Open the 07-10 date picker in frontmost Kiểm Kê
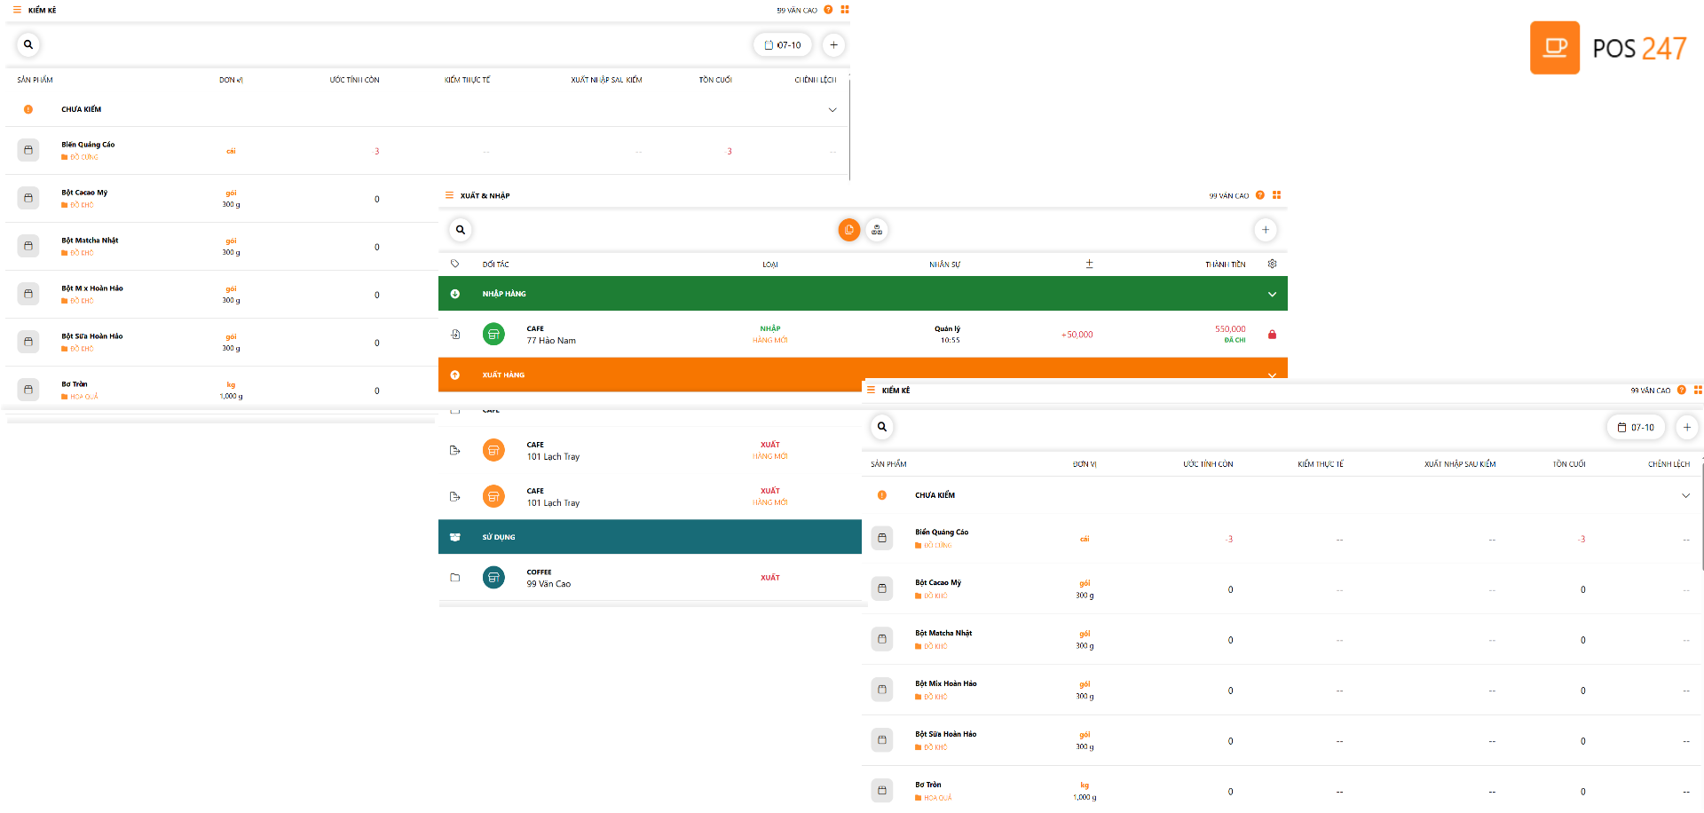 (x=1636, y=427)
